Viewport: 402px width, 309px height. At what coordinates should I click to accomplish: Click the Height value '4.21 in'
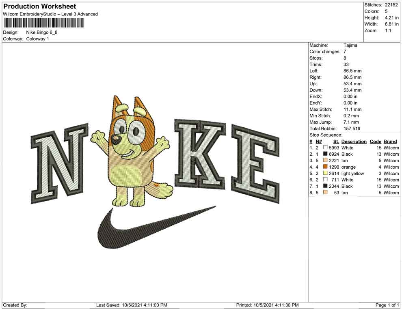tap(392, 18)
